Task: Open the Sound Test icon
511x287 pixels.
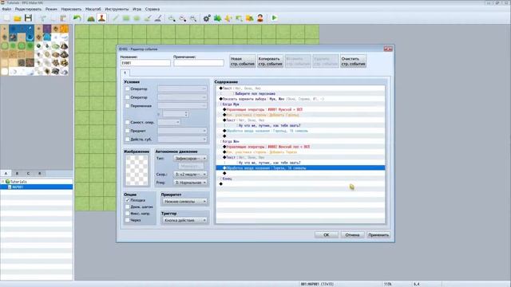Action: point(228,18)
